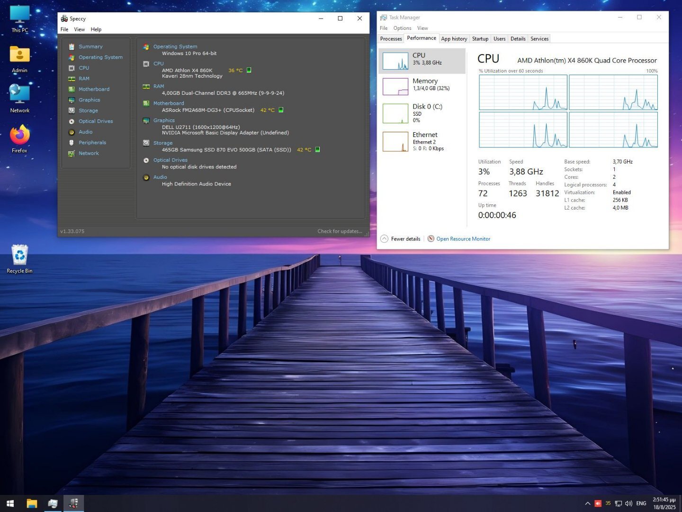
Task: Show hidden system tray icons chevron
Action: point(588,503)
